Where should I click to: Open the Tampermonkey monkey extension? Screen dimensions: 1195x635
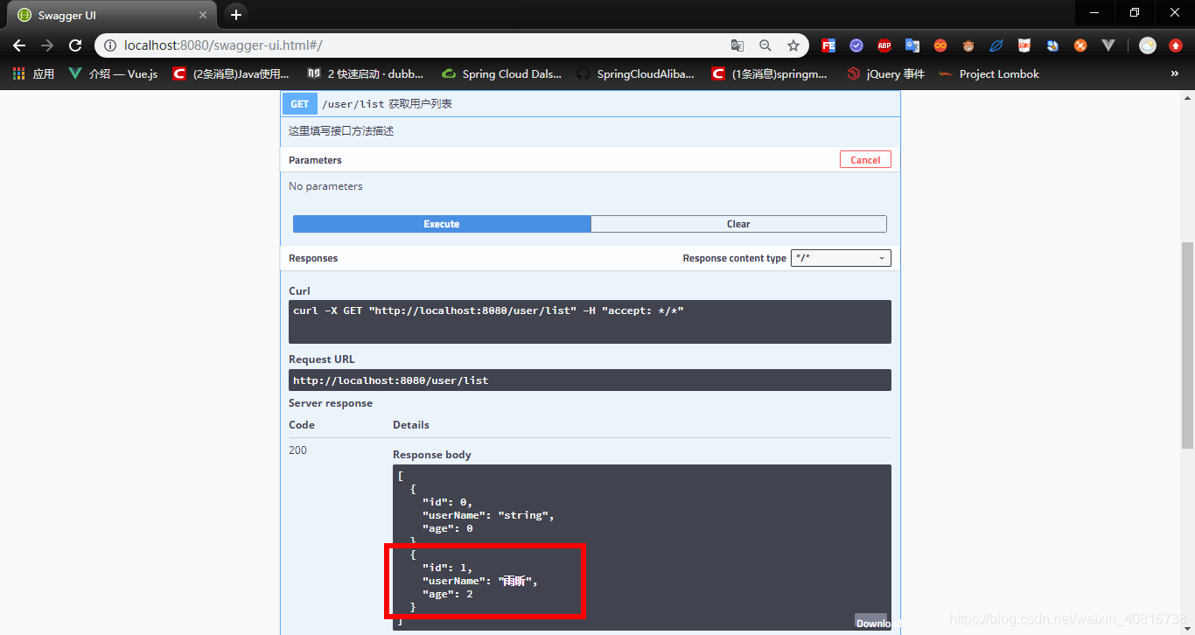click(x=968, y=45)
